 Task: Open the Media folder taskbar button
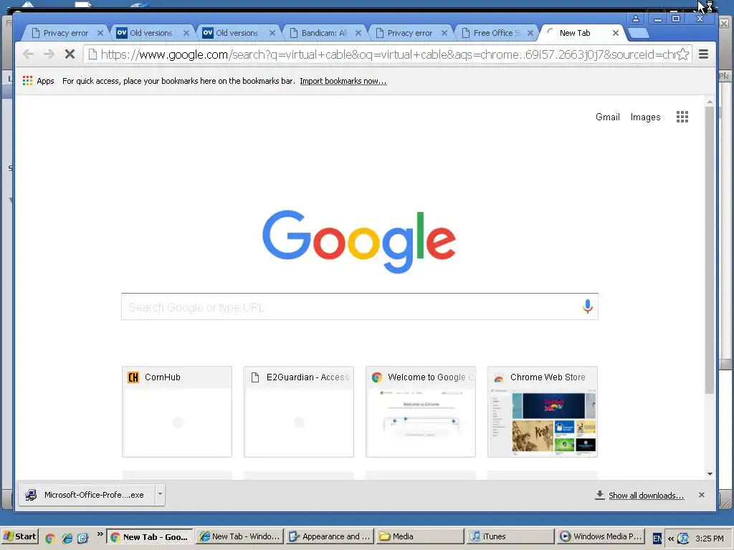[420, 537]
